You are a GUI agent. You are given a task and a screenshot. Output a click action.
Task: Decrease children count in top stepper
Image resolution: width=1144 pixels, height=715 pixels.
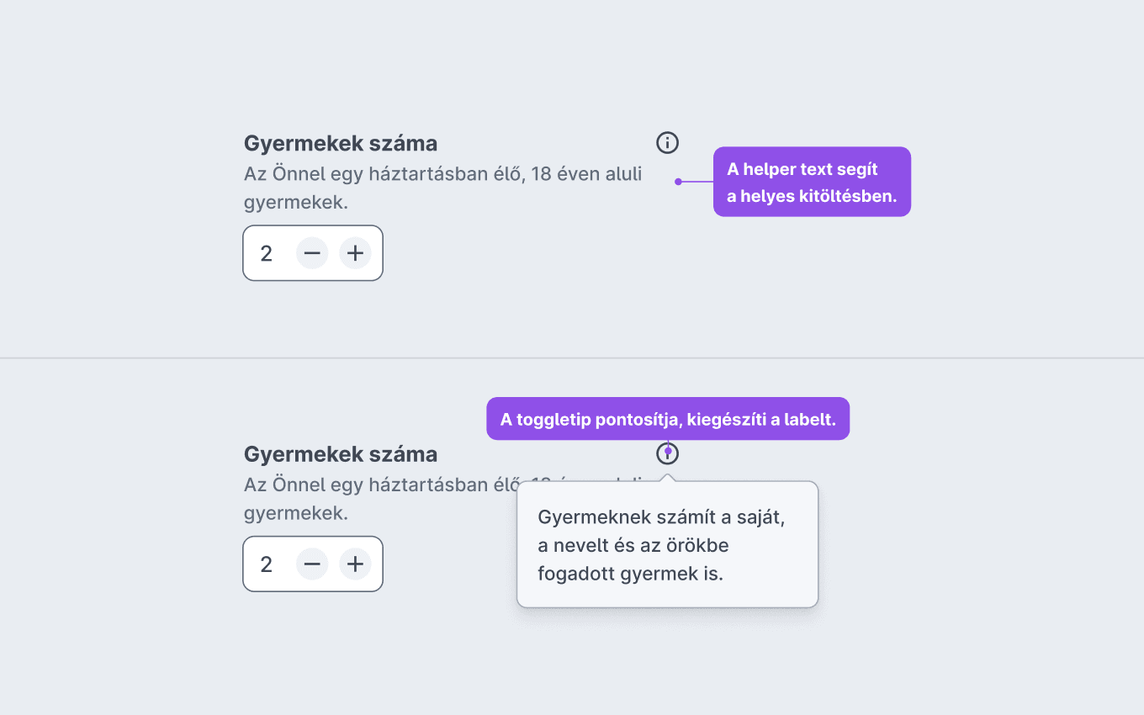(x=312, y=253)
